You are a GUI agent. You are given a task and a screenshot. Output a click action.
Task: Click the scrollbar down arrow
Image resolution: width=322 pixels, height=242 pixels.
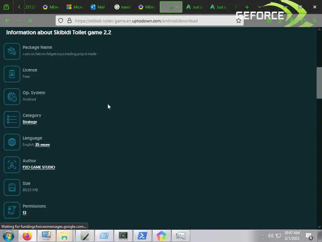319,227
